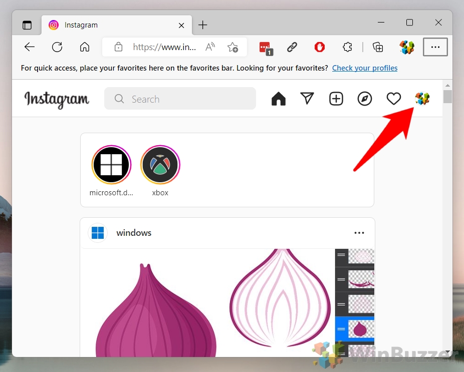Open the red password manager extension
The width and height of the screenshot is (464, 372).
pos(266,48)
